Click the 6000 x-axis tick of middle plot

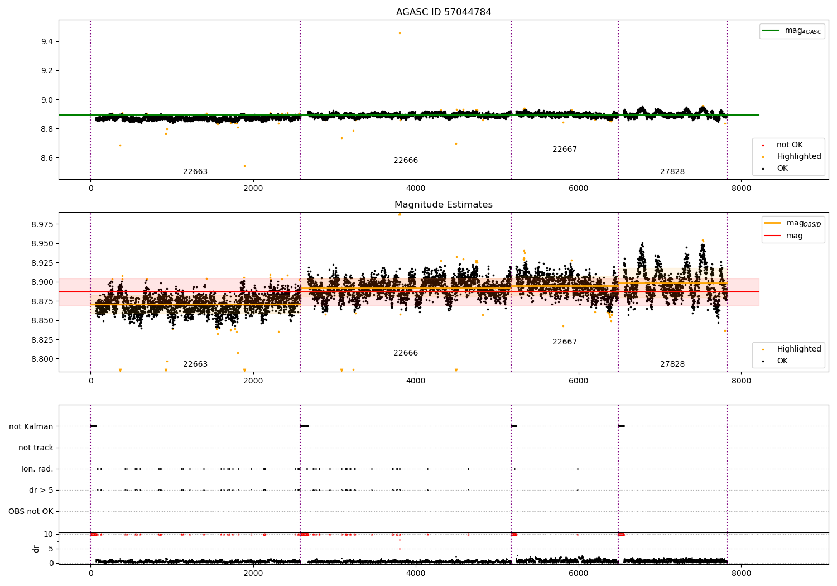(579, 381)
